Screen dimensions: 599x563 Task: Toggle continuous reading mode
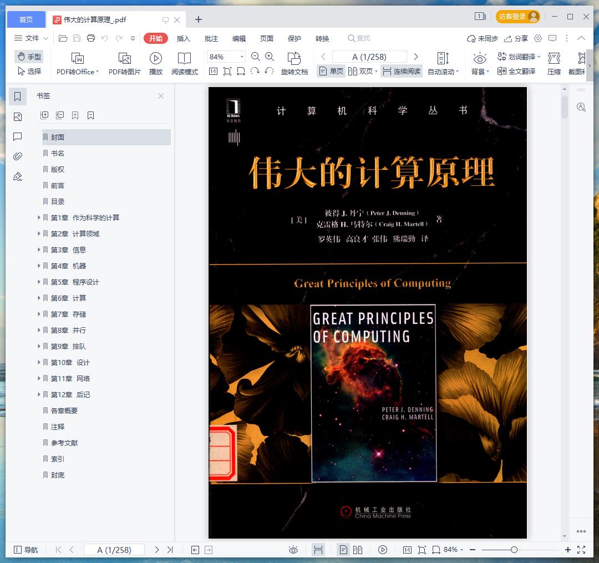pos(402,72)
